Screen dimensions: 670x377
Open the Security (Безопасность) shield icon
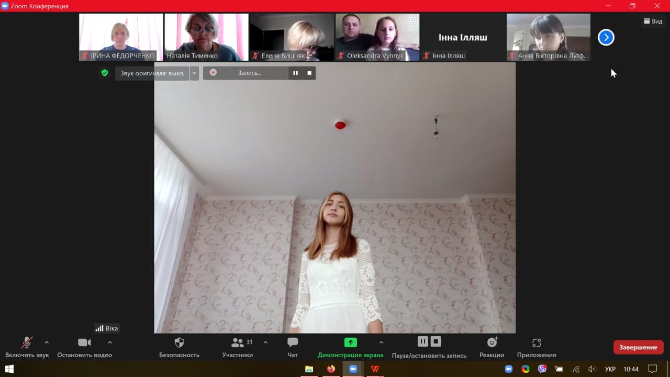pyautogui.click(x=179, y=343)
